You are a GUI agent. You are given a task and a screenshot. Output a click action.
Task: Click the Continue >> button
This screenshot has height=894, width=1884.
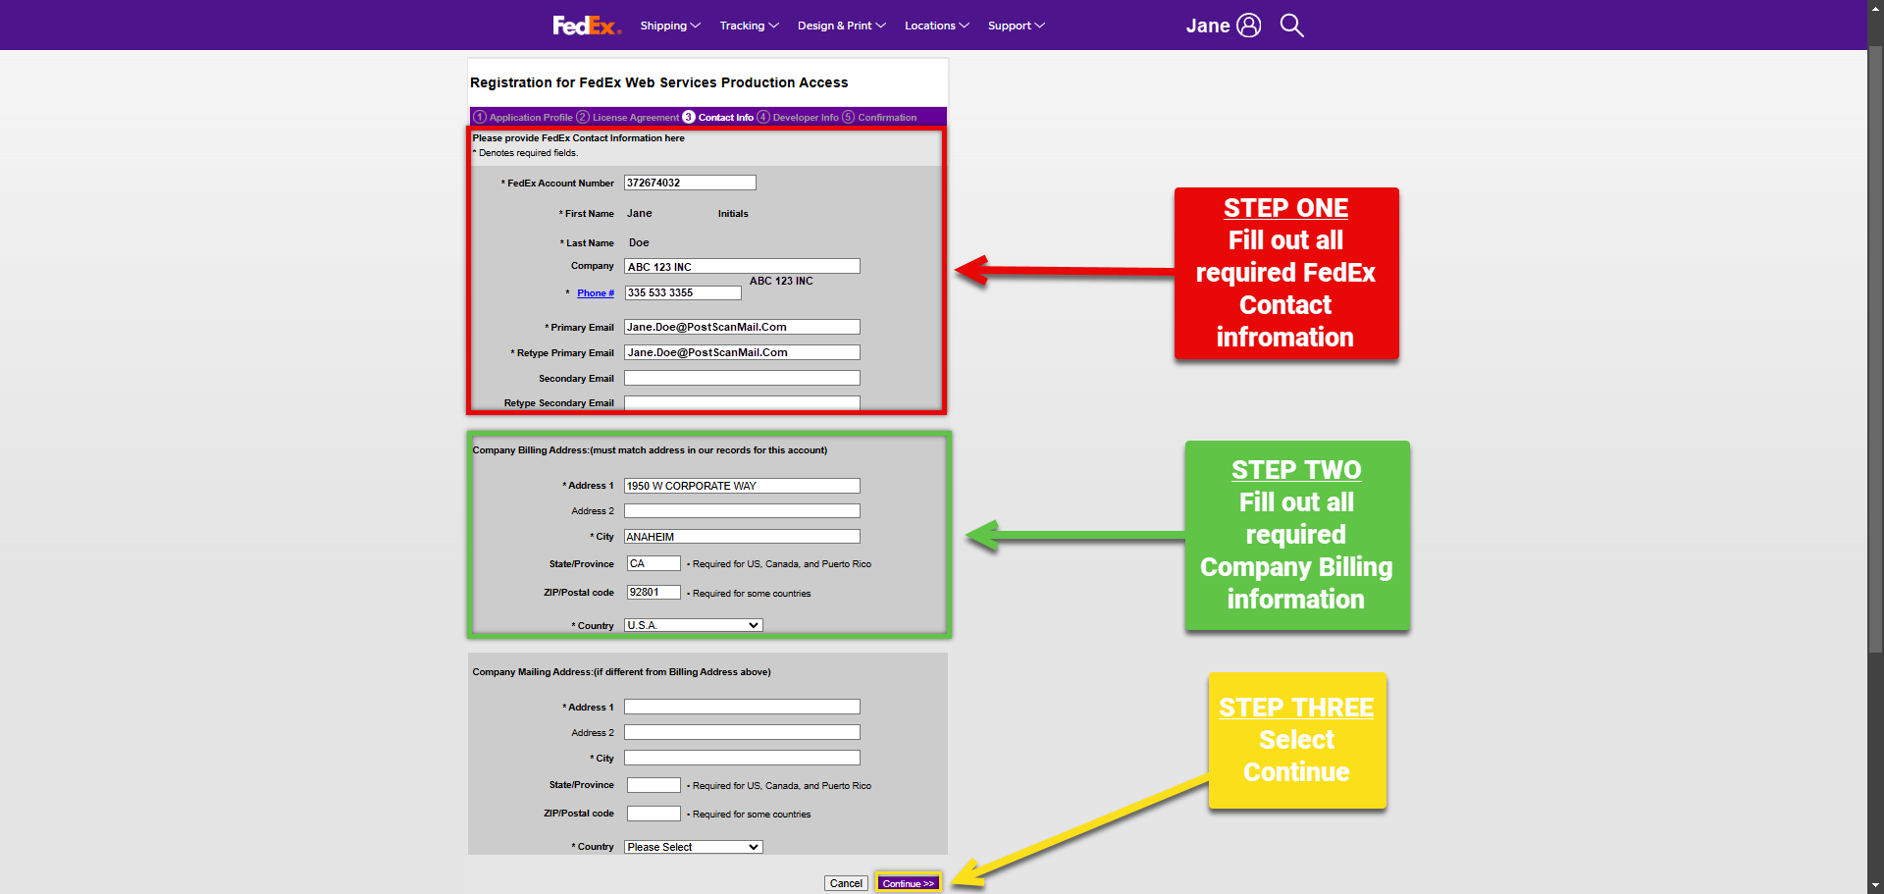(908, 883)
